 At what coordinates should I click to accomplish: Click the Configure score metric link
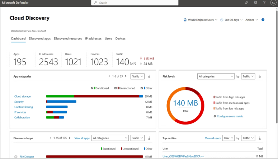tap(230, 116)
